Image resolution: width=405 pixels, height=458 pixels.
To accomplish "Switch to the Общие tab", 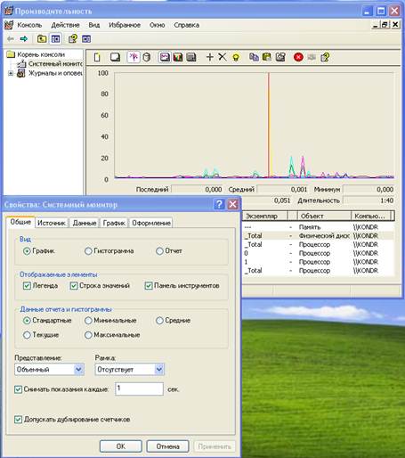I will (20, 222).
